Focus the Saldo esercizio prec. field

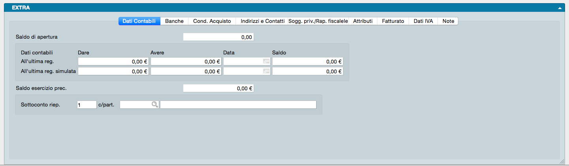tap(218, 88)
